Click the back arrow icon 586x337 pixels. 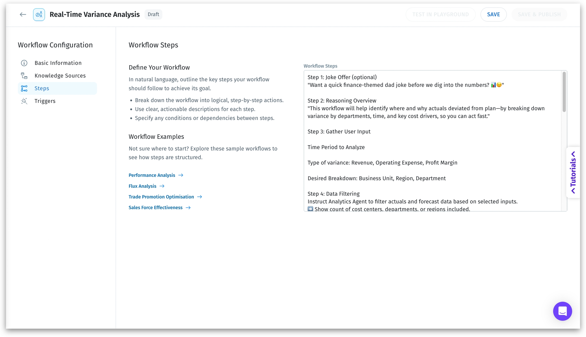click(23, 15)
